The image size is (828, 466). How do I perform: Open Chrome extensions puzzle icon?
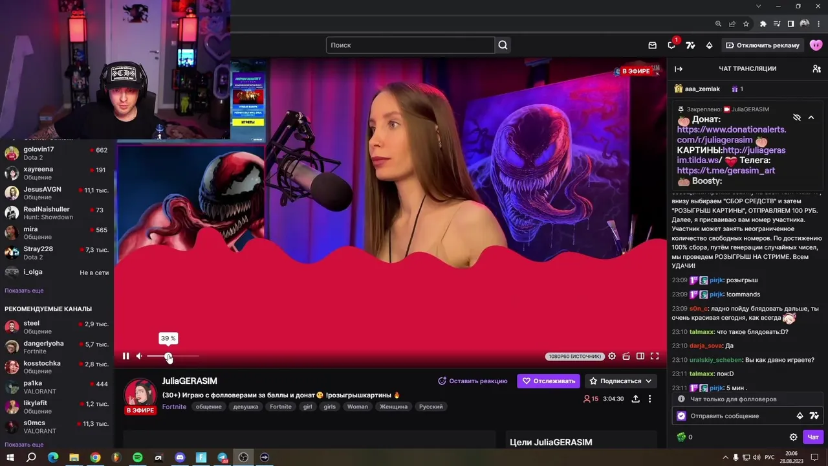[x=763, y=24]
